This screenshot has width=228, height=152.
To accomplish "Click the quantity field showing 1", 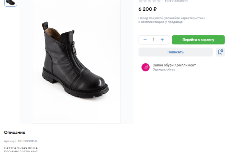I will coord(154,40).
